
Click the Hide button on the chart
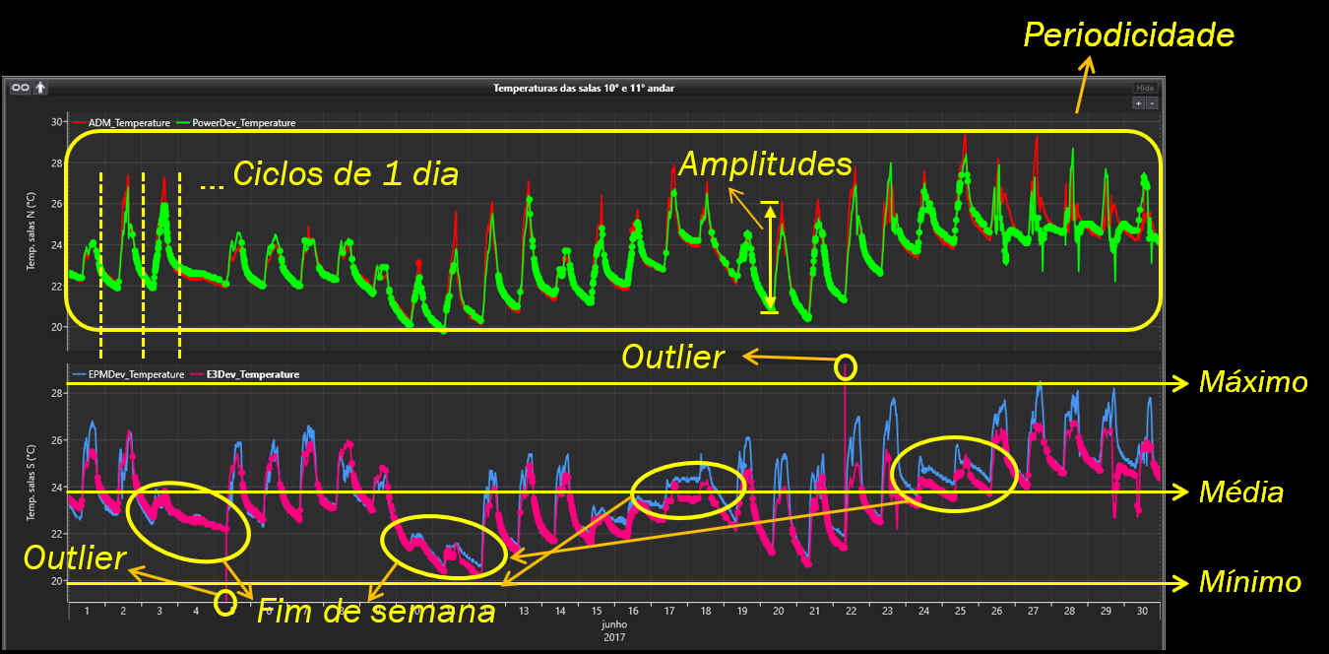pos(1145,88)
